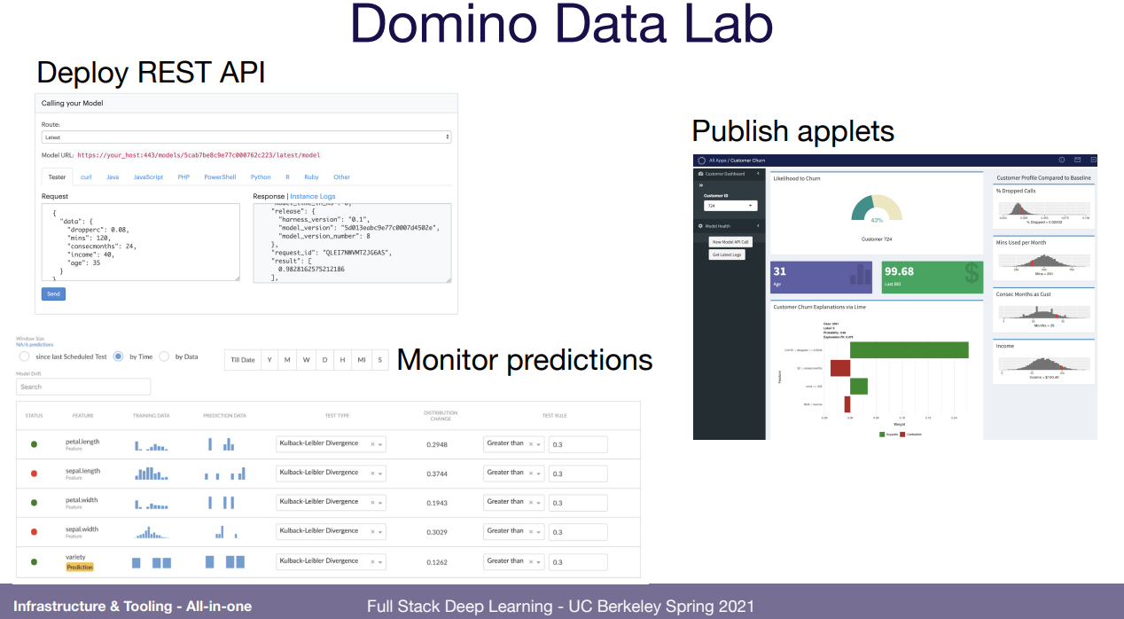Open the Instance Logs link
Screen dimensions: 1124x619
(x=313, y=196)
